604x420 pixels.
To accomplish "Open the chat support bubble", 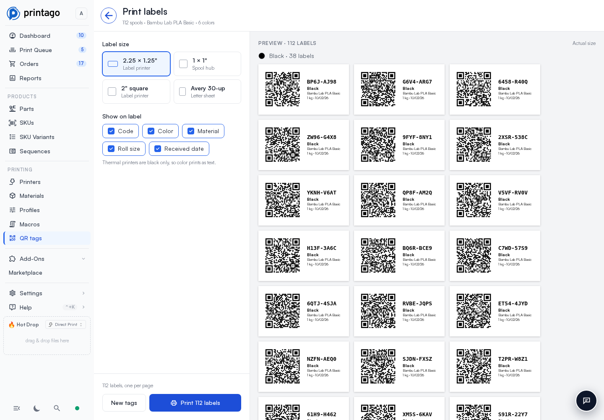I will 586,401.
